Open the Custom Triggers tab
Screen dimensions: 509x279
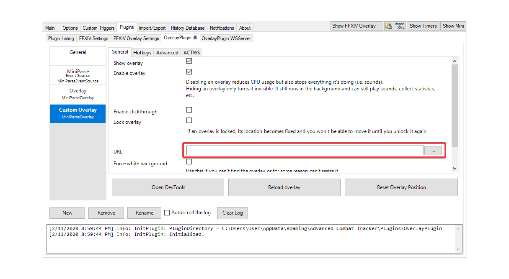point(98,28)
